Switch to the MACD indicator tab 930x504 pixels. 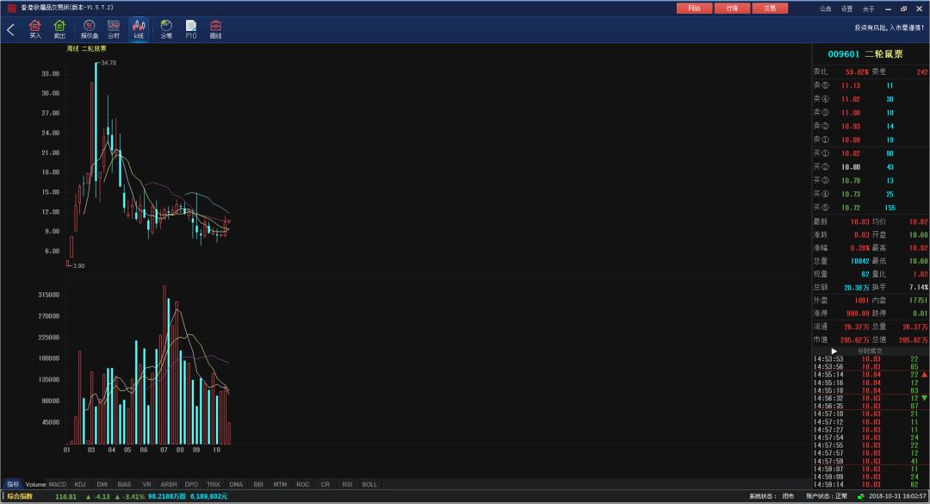click(58, 484)
